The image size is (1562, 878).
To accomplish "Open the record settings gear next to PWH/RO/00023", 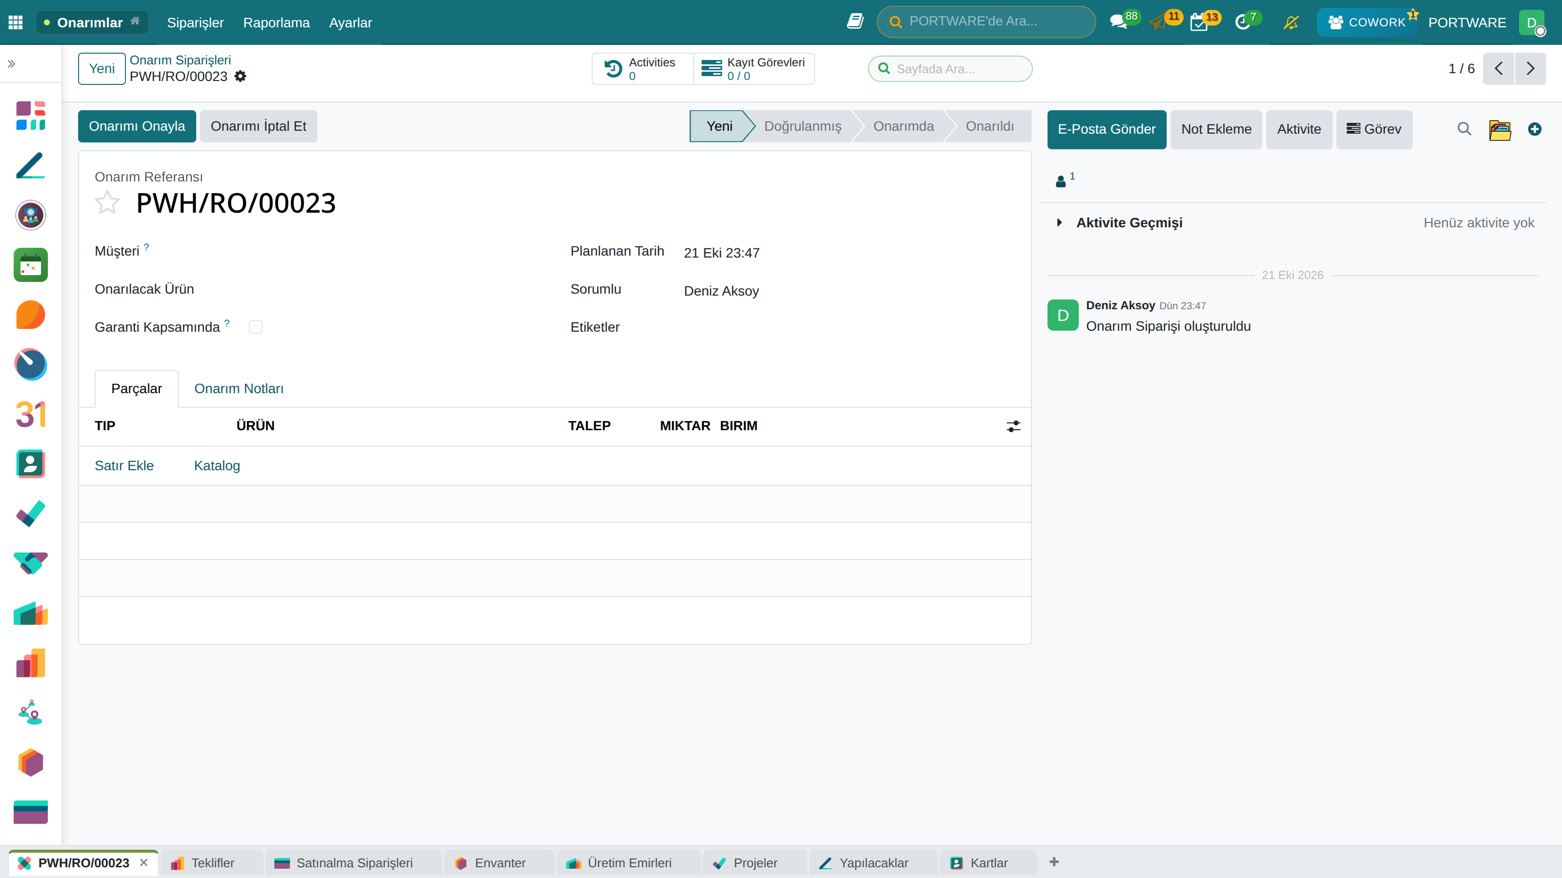I will tap(240, 77).
